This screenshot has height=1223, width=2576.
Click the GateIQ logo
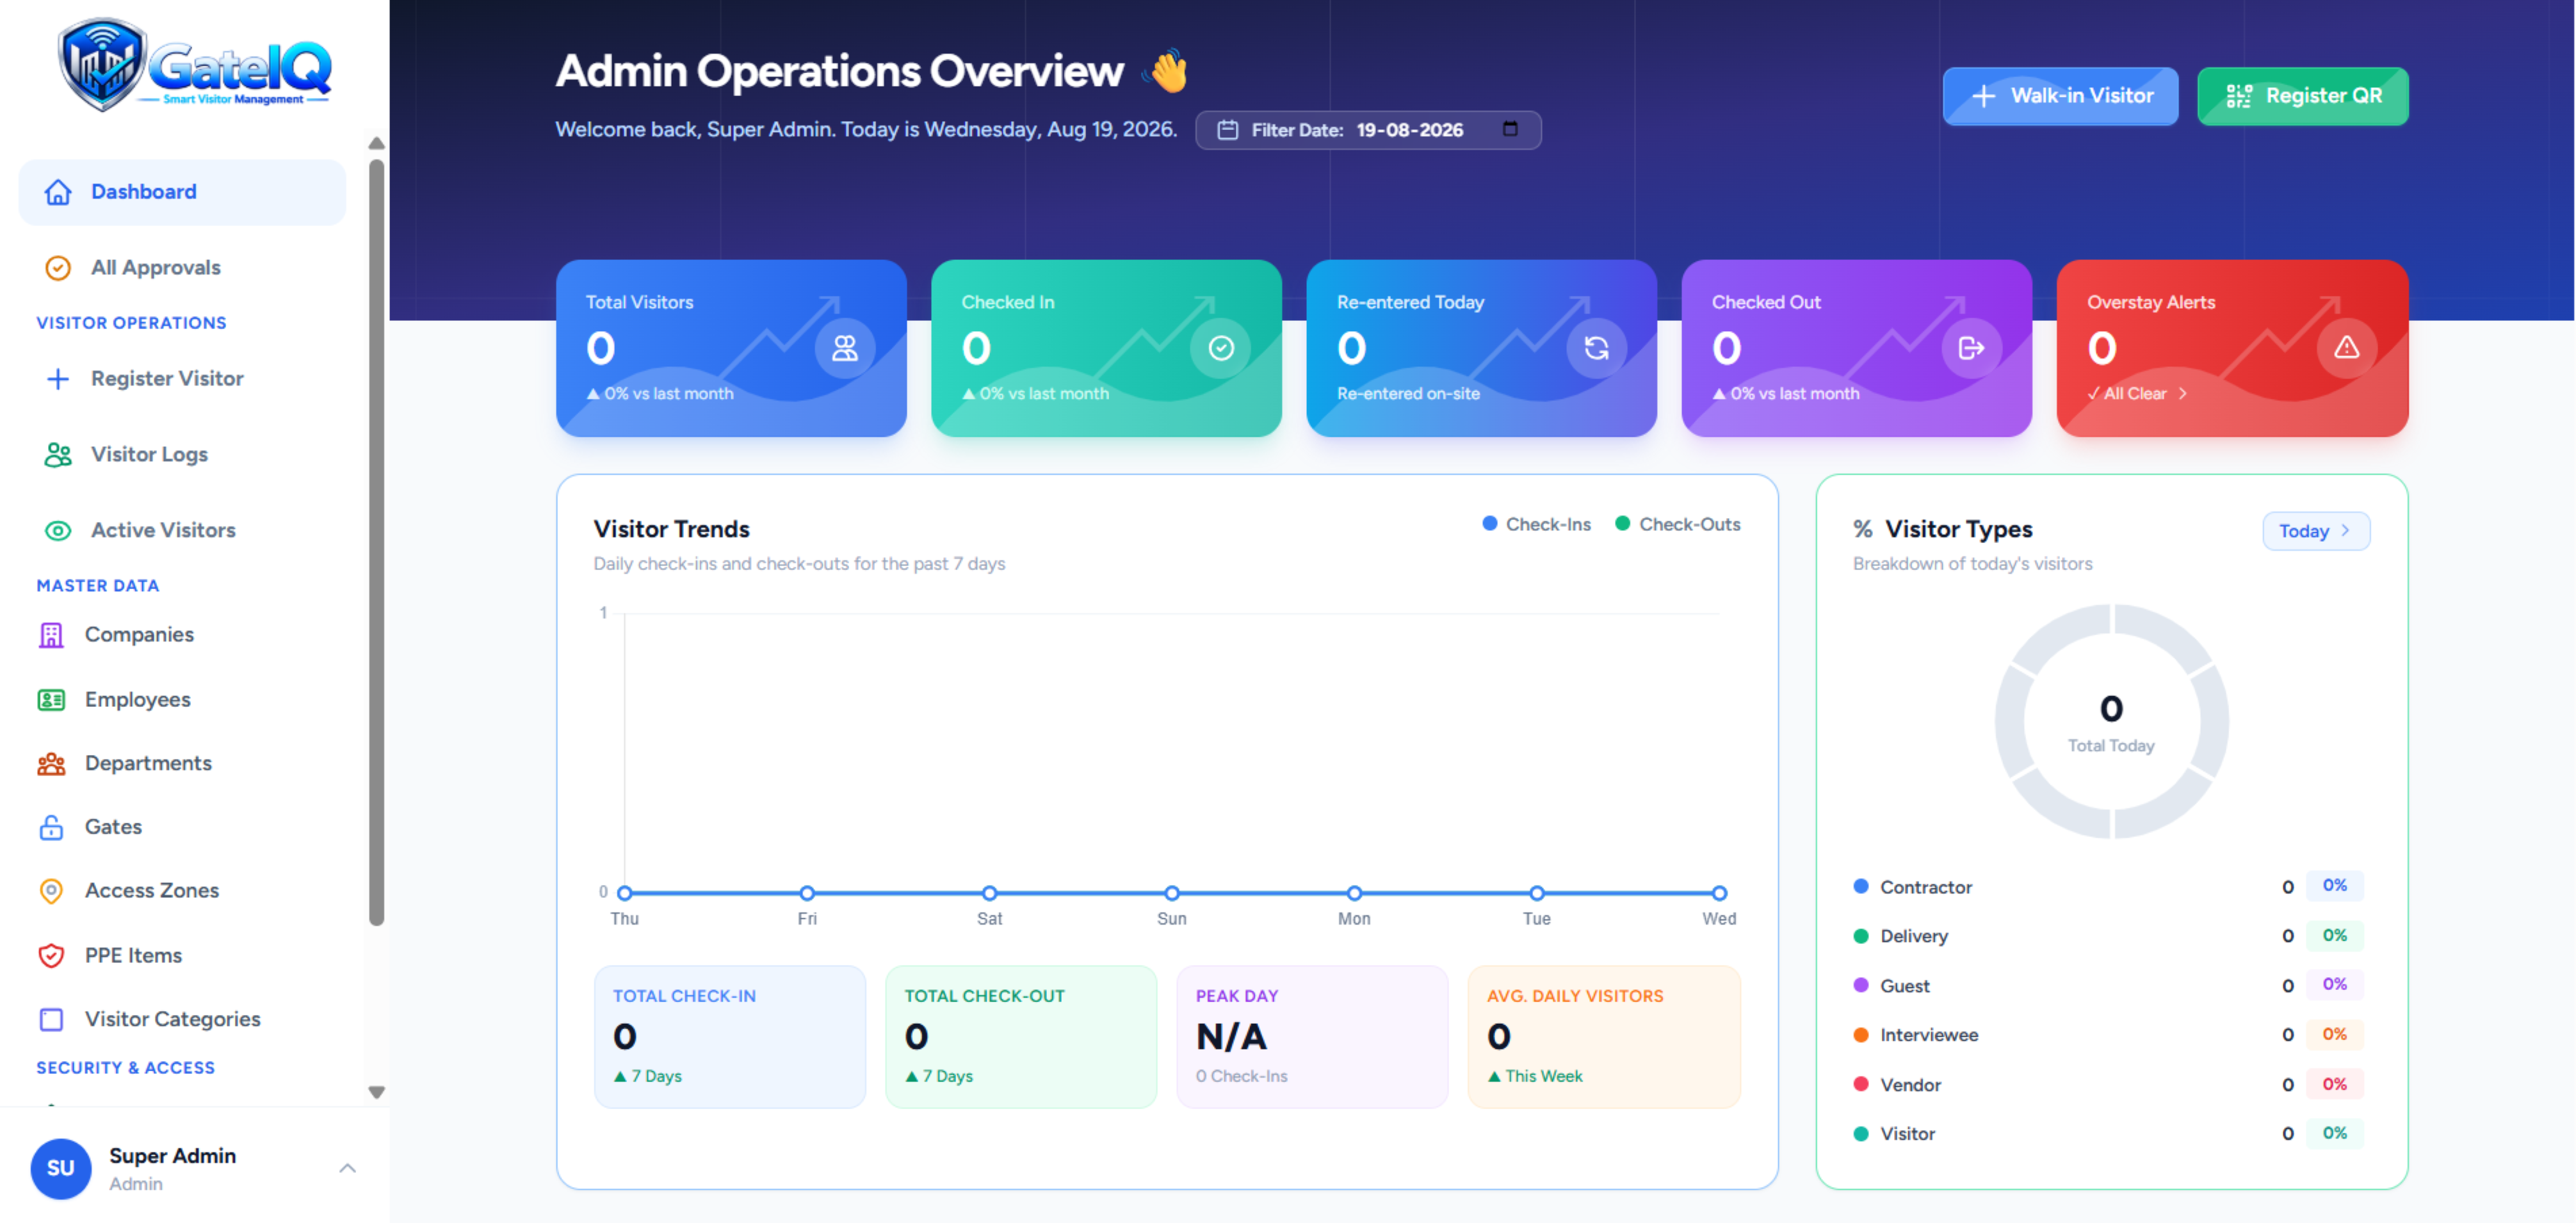tap(194, 64)
